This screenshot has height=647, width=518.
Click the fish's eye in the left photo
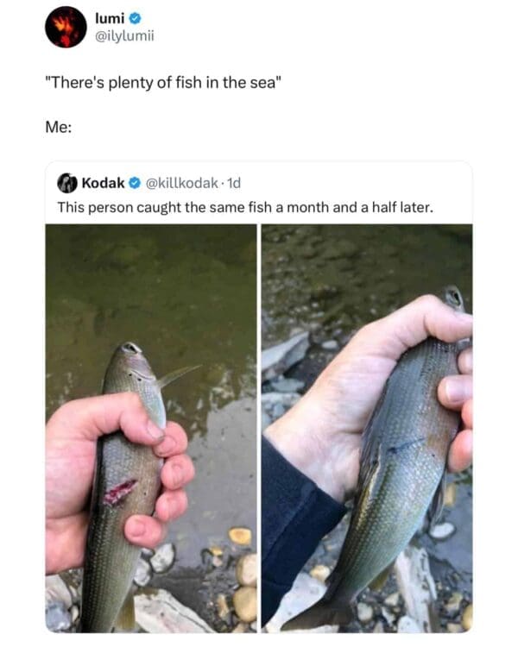pyautogui.click(x=129, y=348)
